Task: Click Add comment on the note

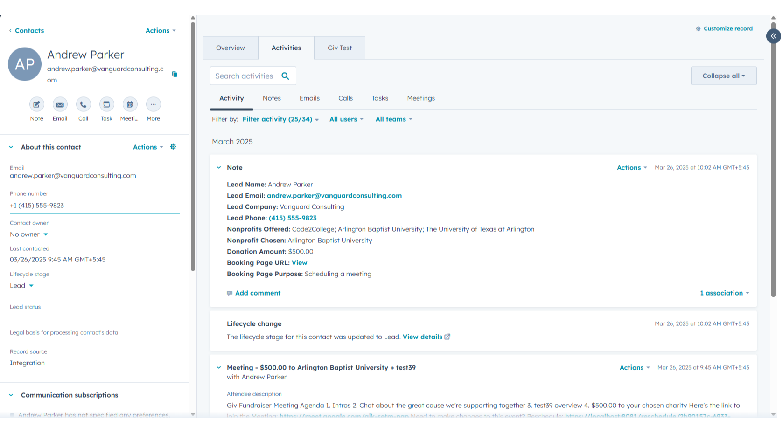Action: pos(257,293)
